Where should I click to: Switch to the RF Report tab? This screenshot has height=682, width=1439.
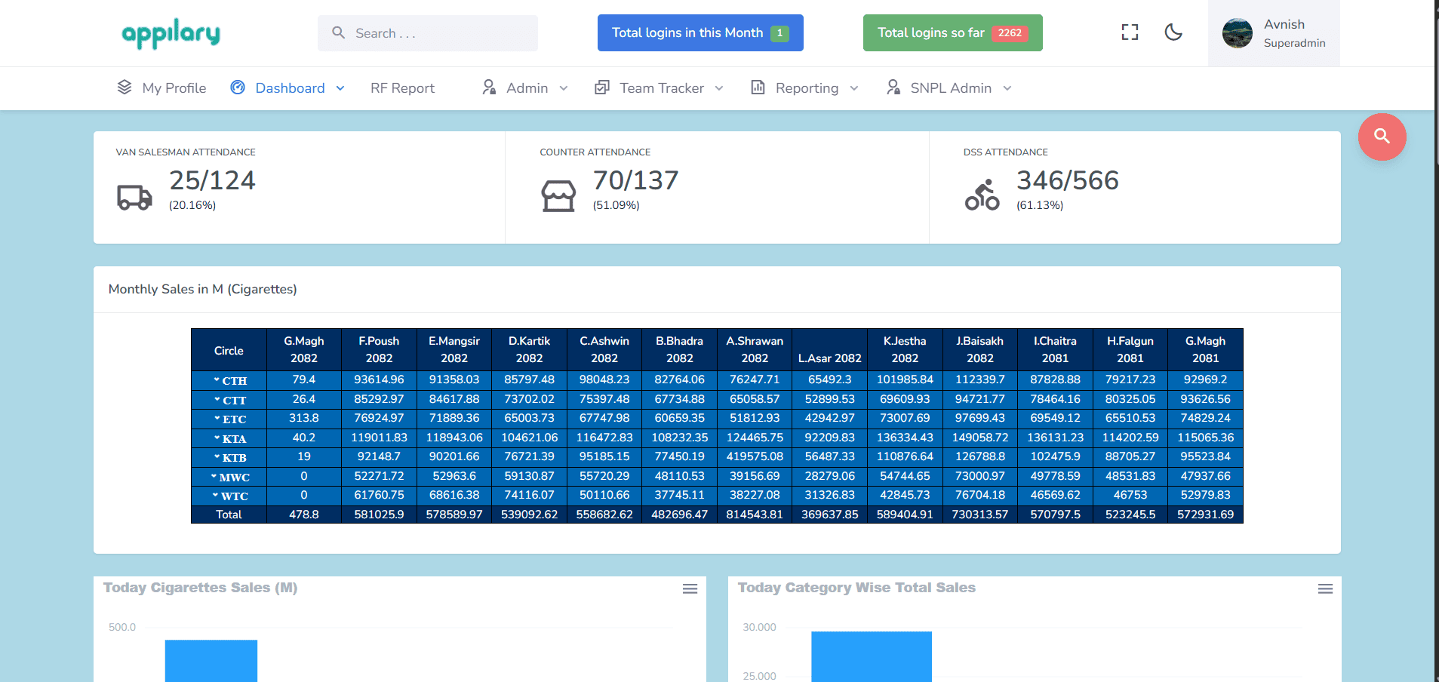402,88
